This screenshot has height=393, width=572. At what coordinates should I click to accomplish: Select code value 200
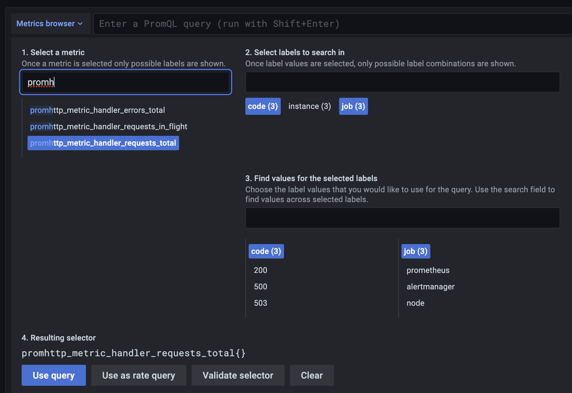pos(260,270)
